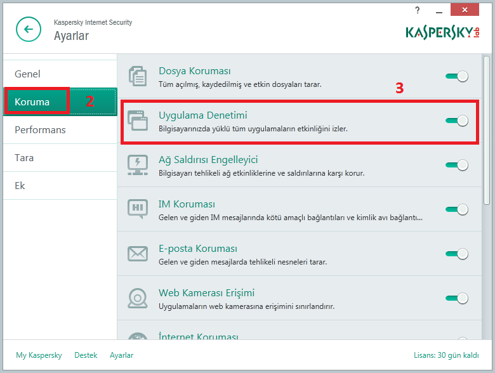The width and height of the screenshot is (495, 373).
Task: Click 'Bilgisayarınızda yüklü tüm uygulamaların etkinliğini izler.' description
Action: (253, 129)
